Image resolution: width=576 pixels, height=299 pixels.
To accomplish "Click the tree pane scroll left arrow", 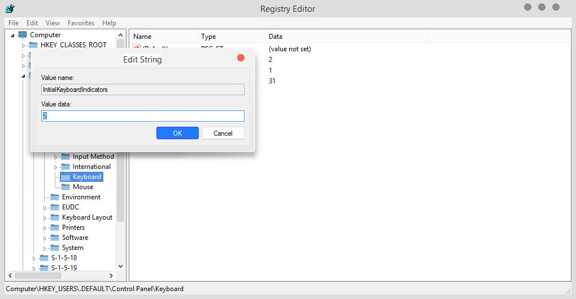I will pyautogui.click(x=10, y=275).
